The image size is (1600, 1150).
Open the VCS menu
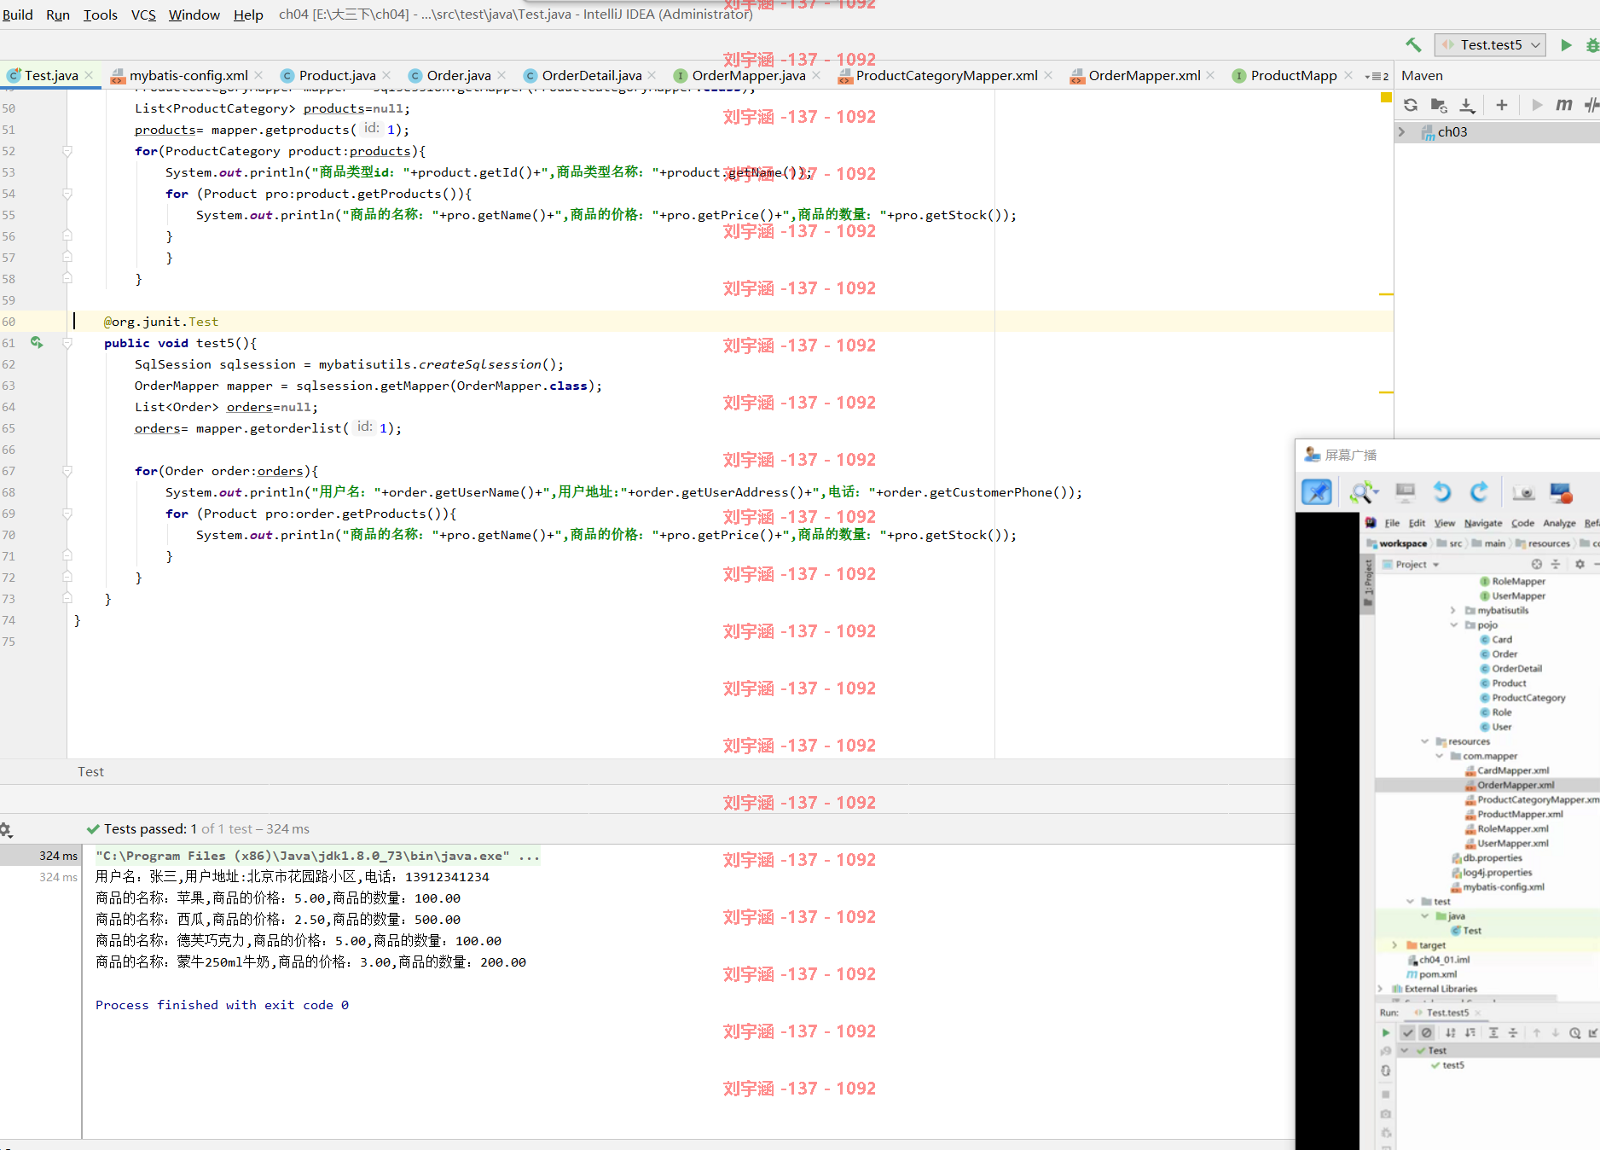[x=143, y=15]
